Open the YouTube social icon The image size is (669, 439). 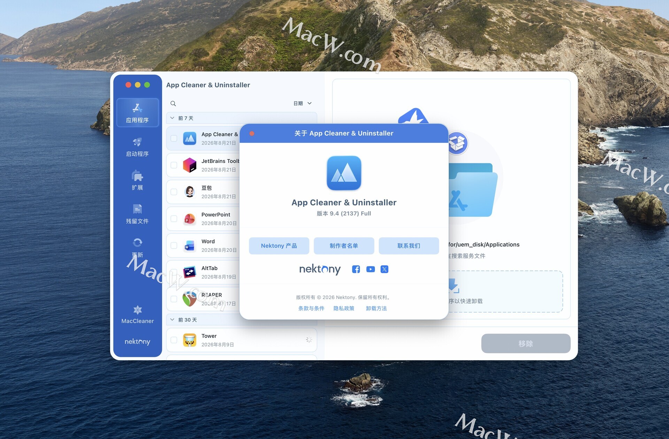click(x=370, y=269)
